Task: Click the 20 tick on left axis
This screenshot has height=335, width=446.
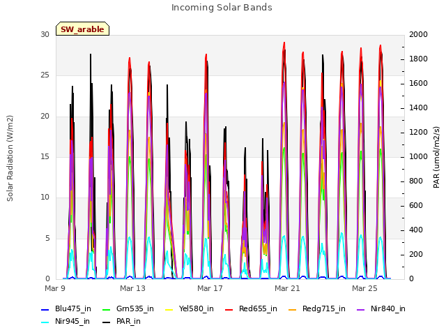Action: pos(45,117)
